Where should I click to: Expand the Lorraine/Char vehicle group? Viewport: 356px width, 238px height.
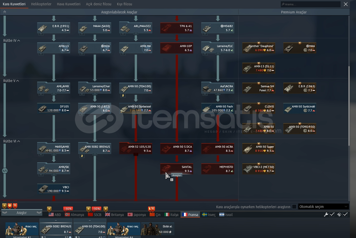95,94
